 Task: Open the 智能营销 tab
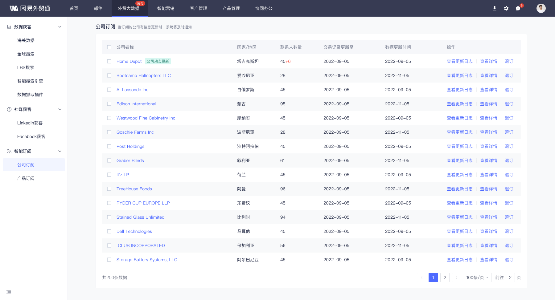pos(166,8)
